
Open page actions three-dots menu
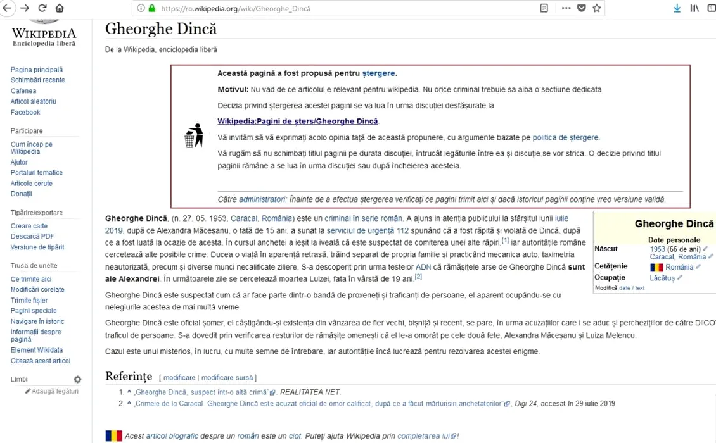click(x=566, y=8)
